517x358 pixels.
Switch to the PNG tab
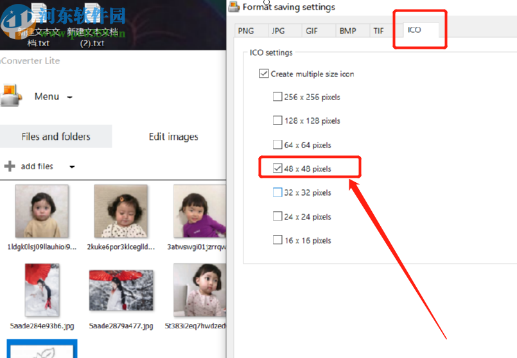[245, 30]
